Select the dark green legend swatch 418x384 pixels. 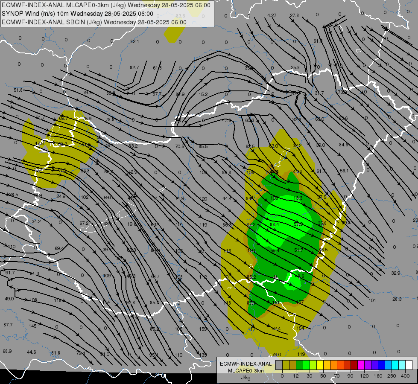tap(299, 365)
